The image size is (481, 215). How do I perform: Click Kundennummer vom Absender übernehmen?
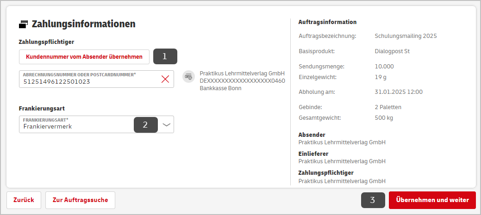pos(84,57)
